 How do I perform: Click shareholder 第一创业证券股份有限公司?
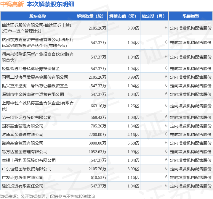coord(27,117)
